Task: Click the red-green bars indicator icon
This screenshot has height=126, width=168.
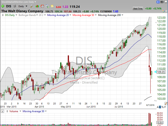Action: [x=37, y=6]
